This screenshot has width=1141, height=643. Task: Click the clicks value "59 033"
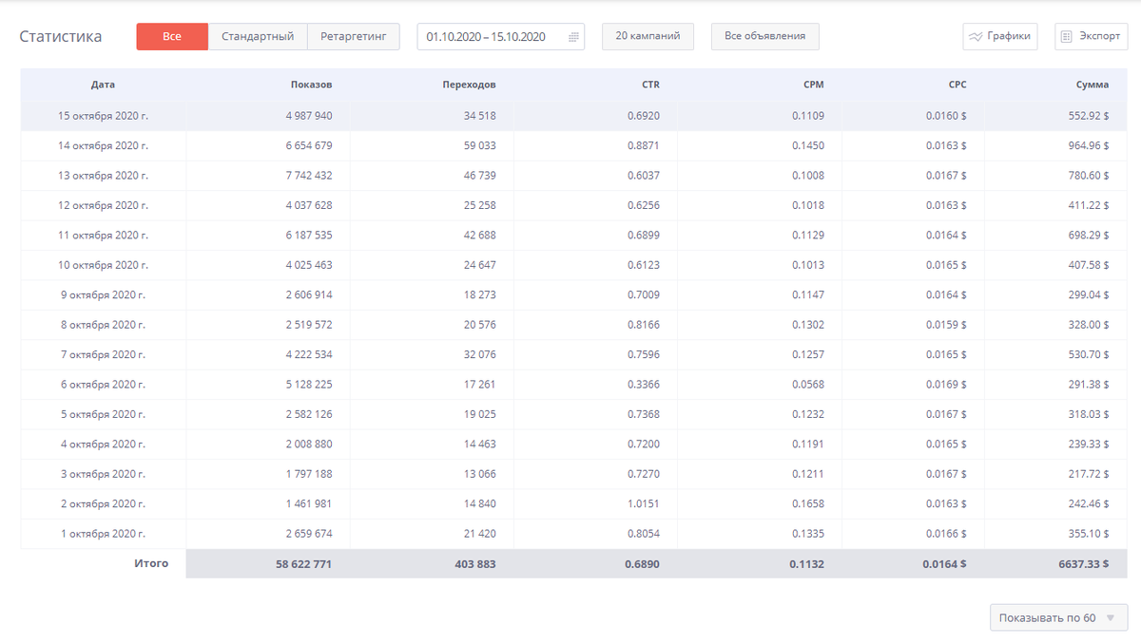pyautogui.click(x=480, y=145)
